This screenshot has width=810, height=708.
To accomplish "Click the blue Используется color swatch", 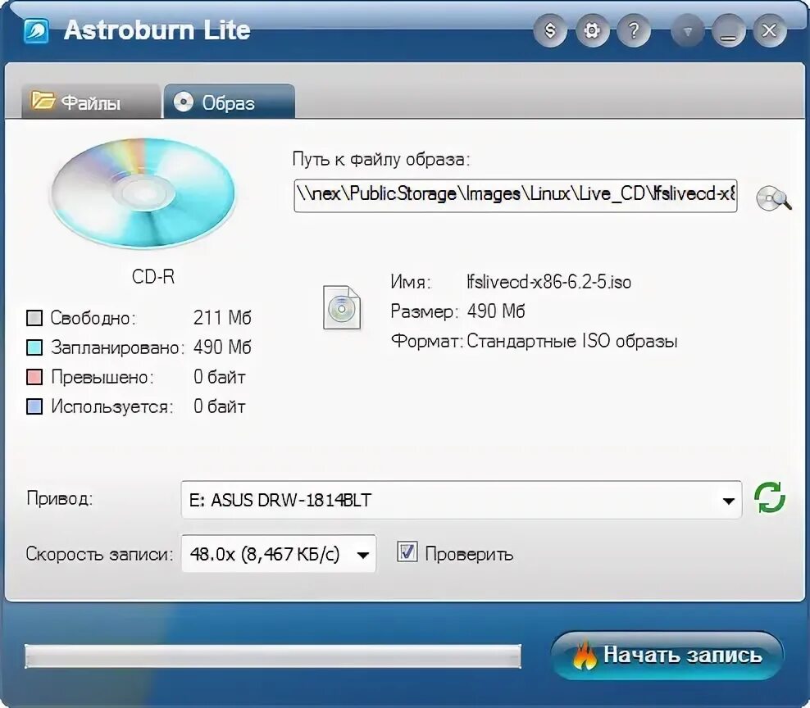I will click(34, 406).
